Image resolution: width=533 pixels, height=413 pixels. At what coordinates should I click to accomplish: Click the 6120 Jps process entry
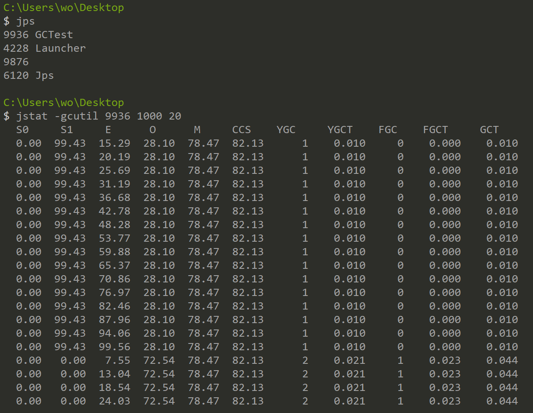point(28,75)
